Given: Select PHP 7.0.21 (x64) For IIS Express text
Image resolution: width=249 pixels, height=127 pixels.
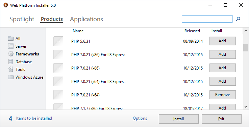Looking at the screenshot, I should coord(98,82).
